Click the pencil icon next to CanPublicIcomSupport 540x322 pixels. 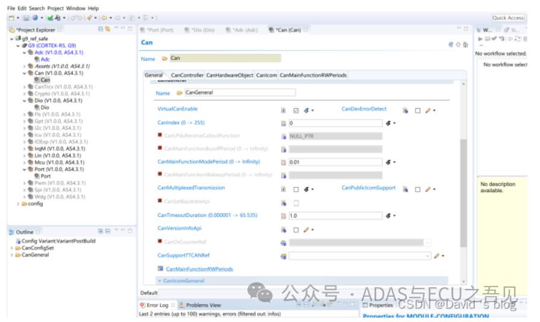(x=428, y=189)
